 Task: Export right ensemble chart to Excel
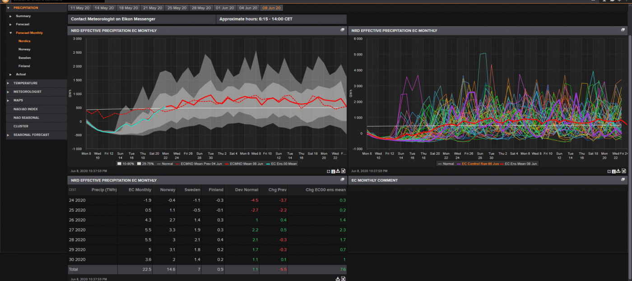click(x=624, y=171)
